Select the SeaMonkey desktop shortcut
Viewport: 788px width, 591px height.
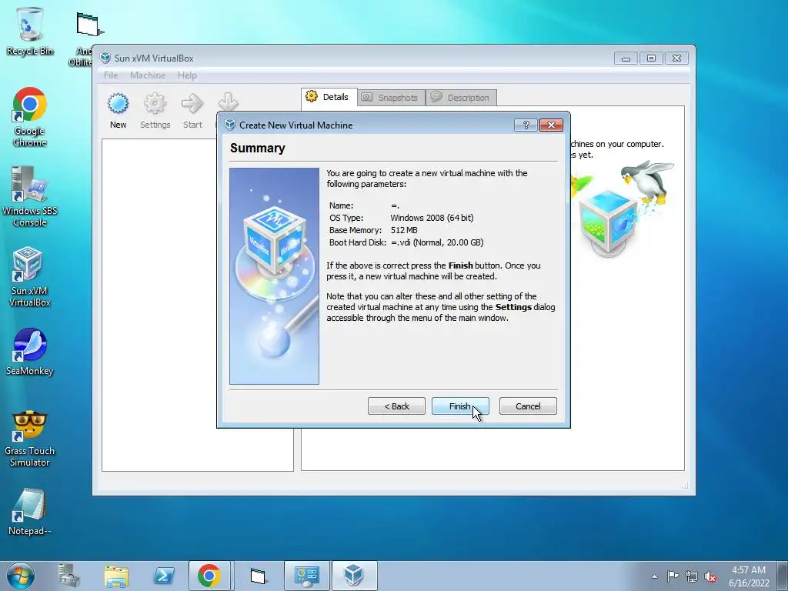pos(30,352)
